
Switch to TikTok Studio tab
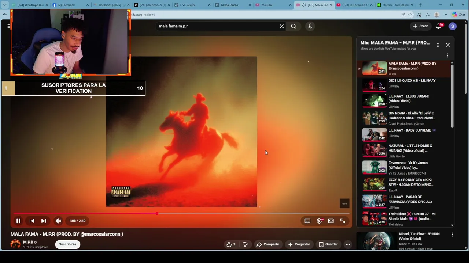232,5
